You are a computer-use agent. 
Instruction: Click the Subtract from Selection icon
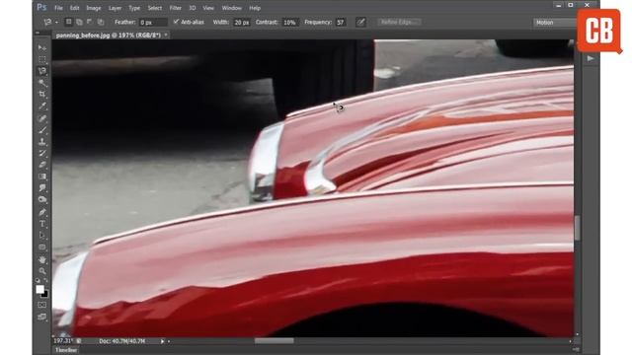click(x=90, y=22)
